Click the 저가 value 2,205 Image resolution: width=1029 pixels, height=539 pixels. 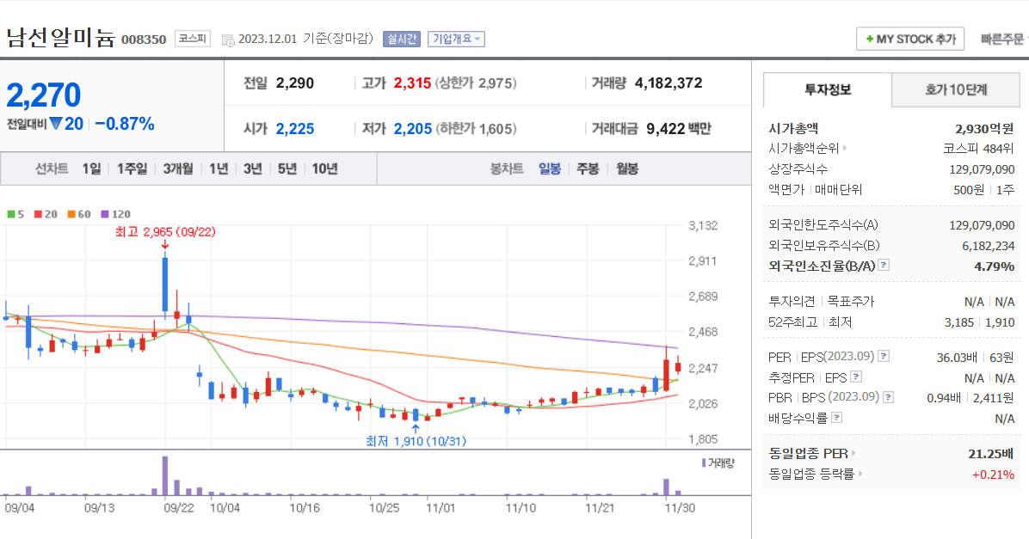click(413, 129)
